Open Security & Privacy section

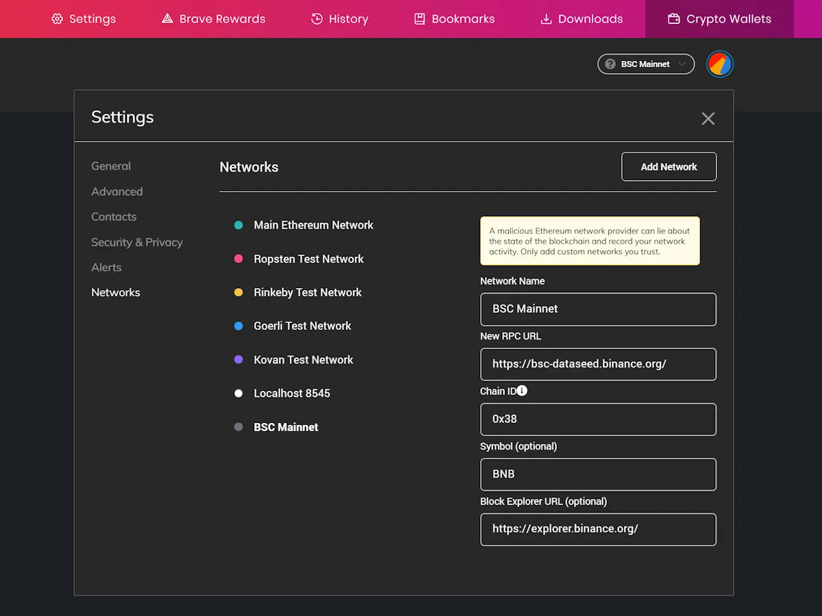[137, 242]
